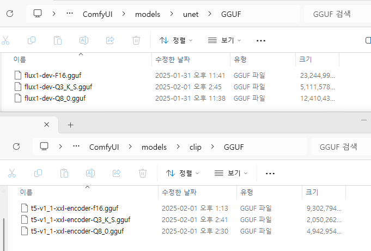Select file flux1-dev-F16.gguf
Screen dimensions: 371x251
point(53,76)
